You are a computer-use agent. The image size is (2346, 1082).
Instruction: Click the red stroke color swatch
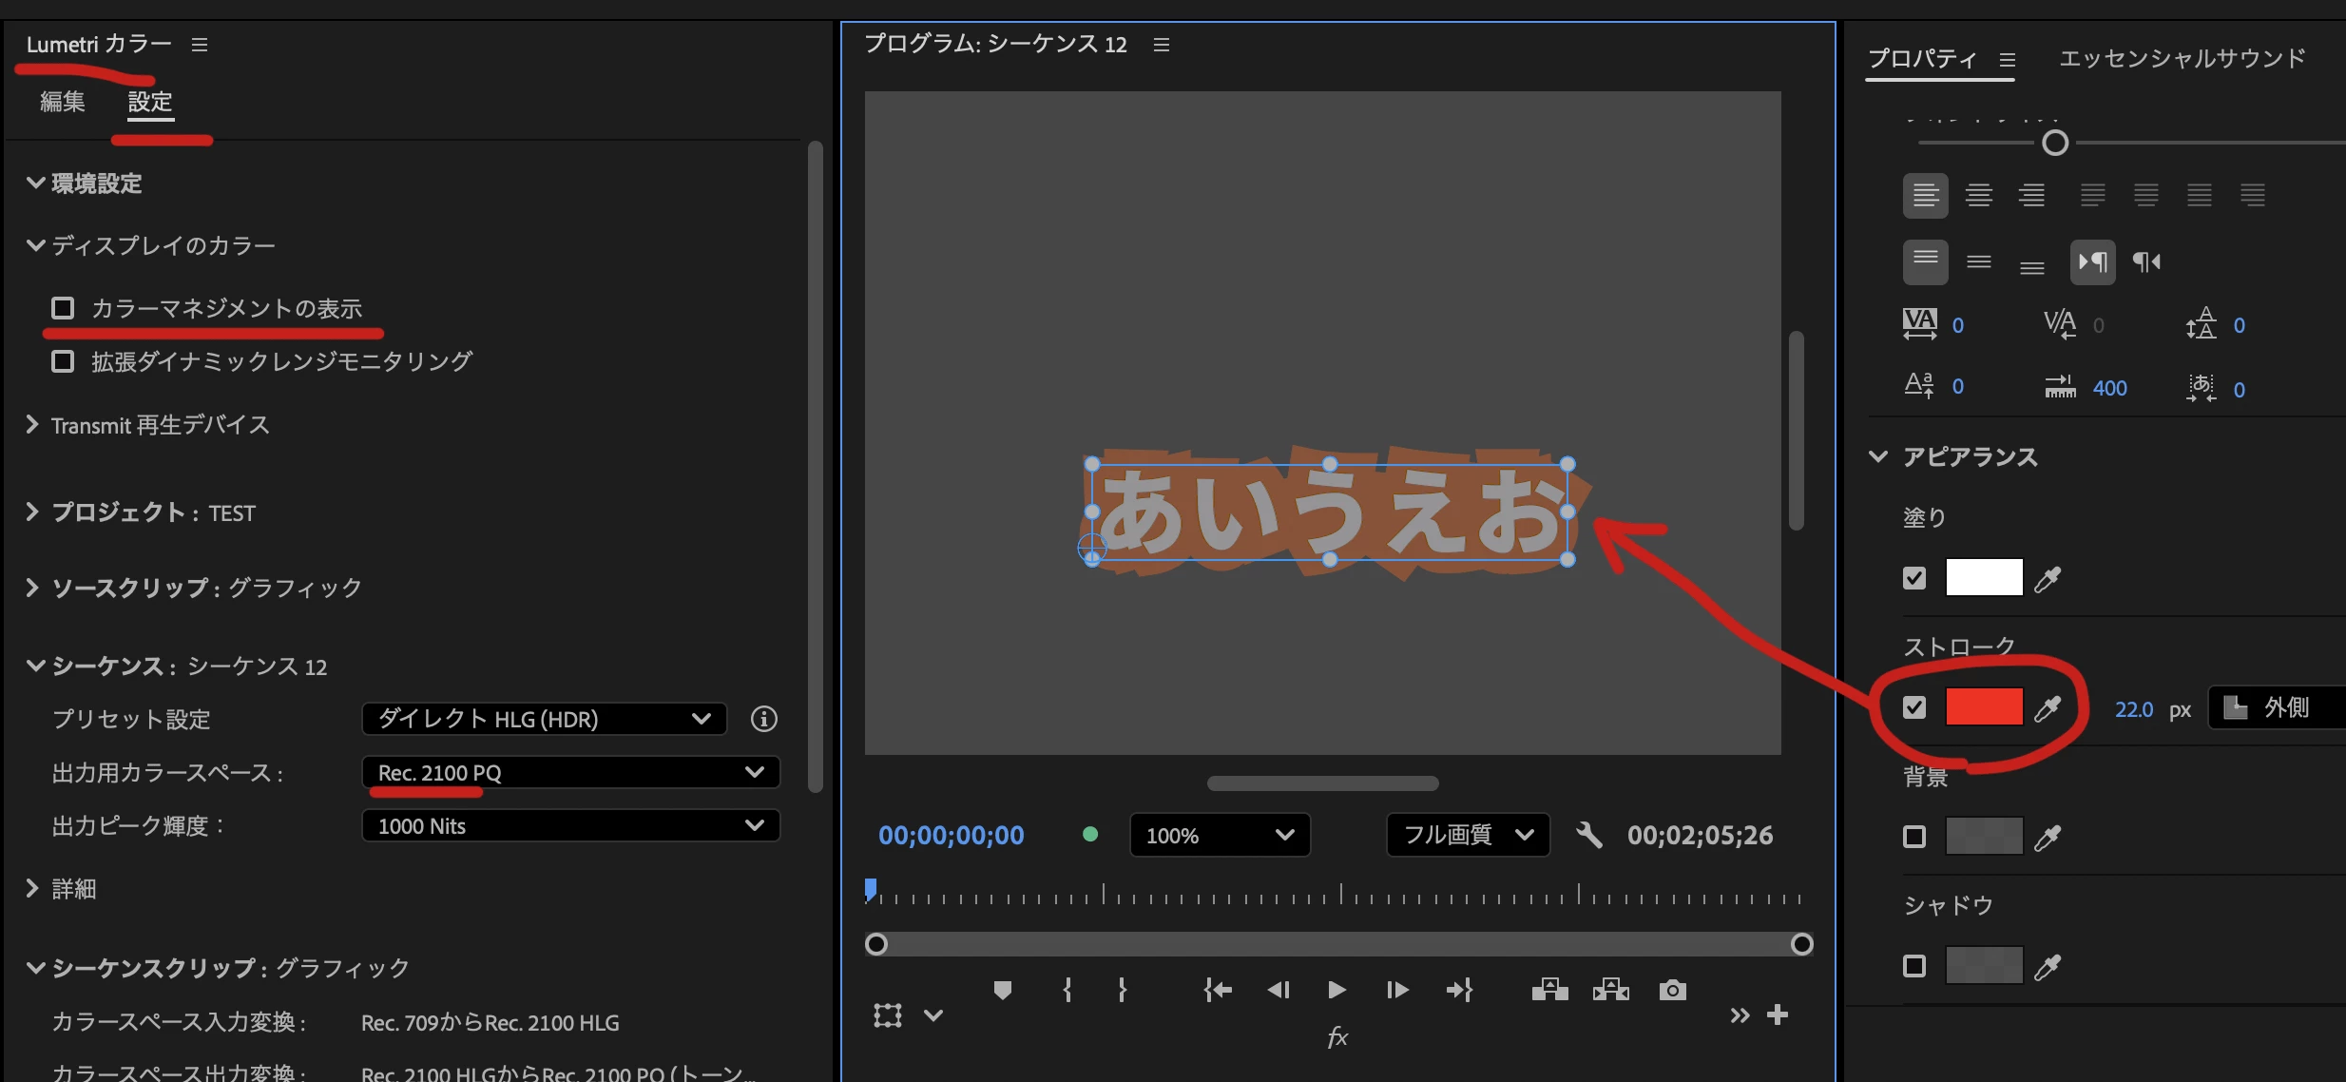[x=1984, y=708]
